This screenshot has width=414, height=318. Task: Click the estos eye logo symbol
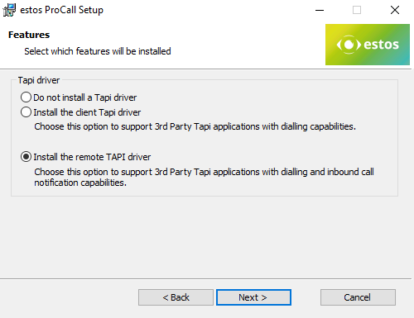point(349,45)
